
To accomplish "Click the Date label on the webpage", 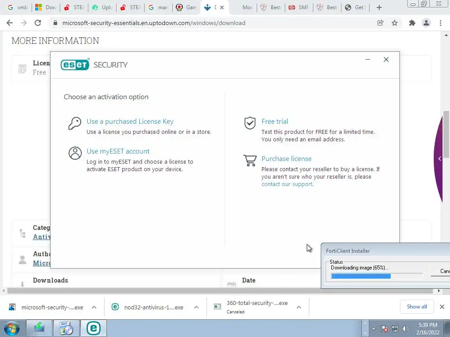I will pos(249,280).
